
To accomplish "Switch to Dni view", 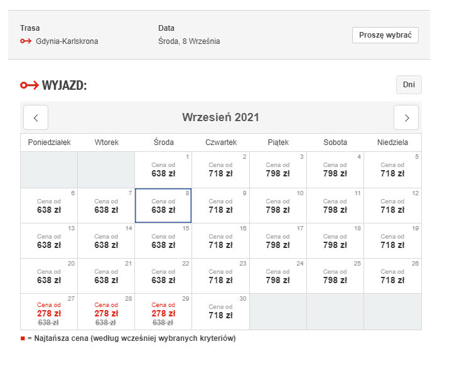I will click(x=409, y=85).
